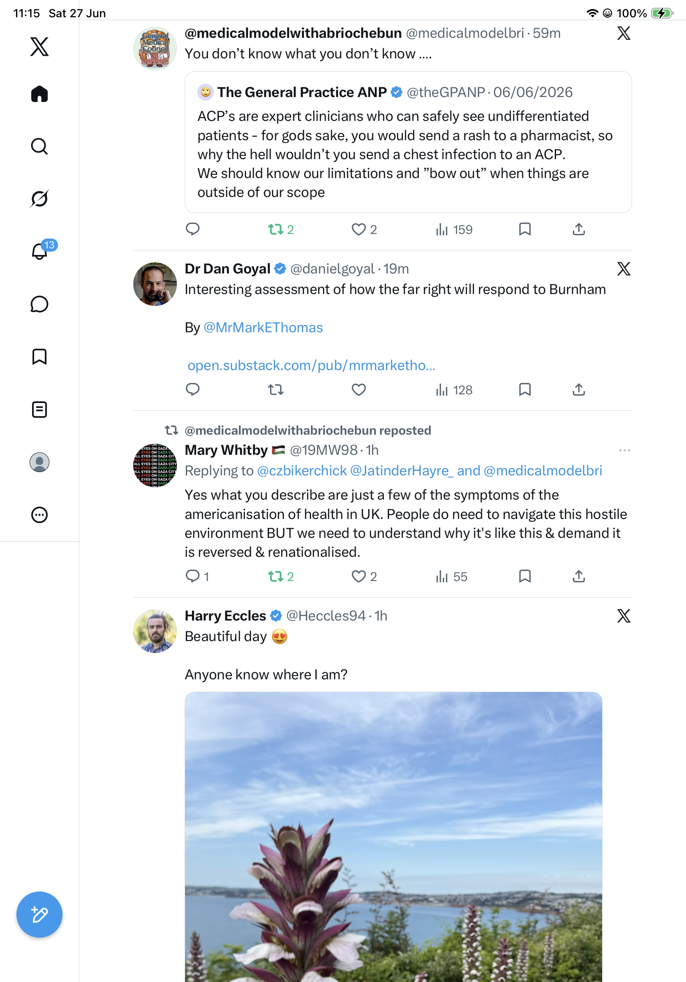686x982 pixels.
Task: Open Bookmarks from the sidebar
Action: (x=39, y=357)
